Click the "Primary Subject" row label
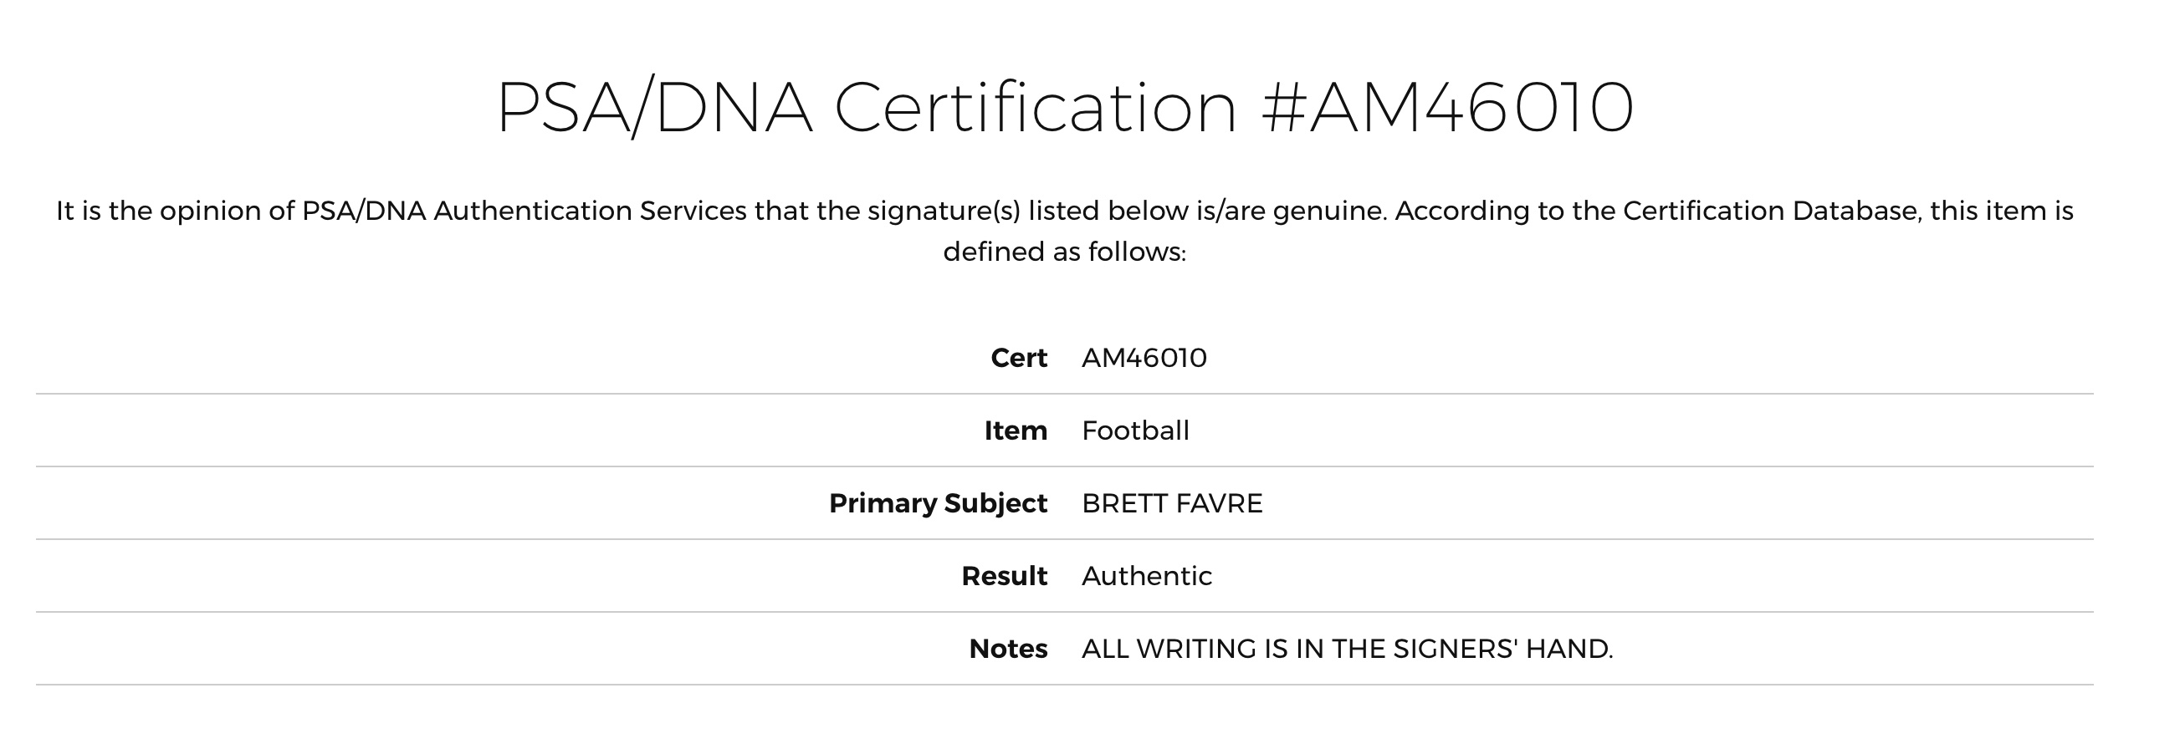Screen dimensions: 2180x744 938,503
